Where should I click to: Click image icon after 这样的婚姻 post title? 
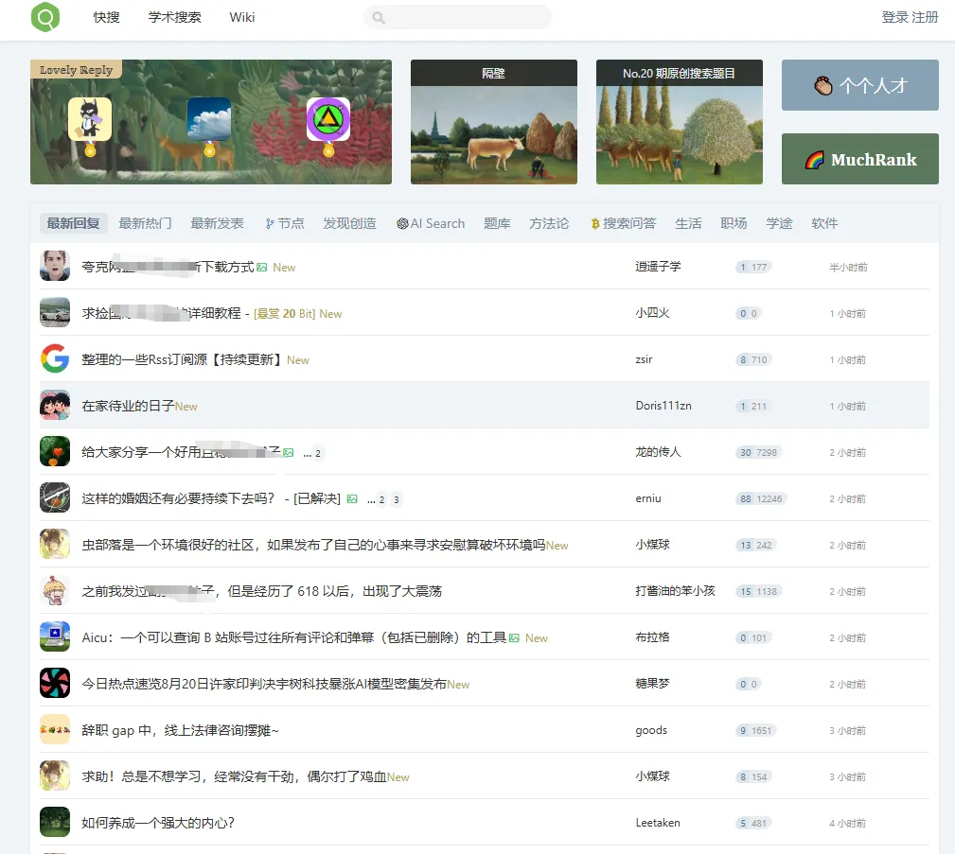pyautogui.click(x=352, y=499)
